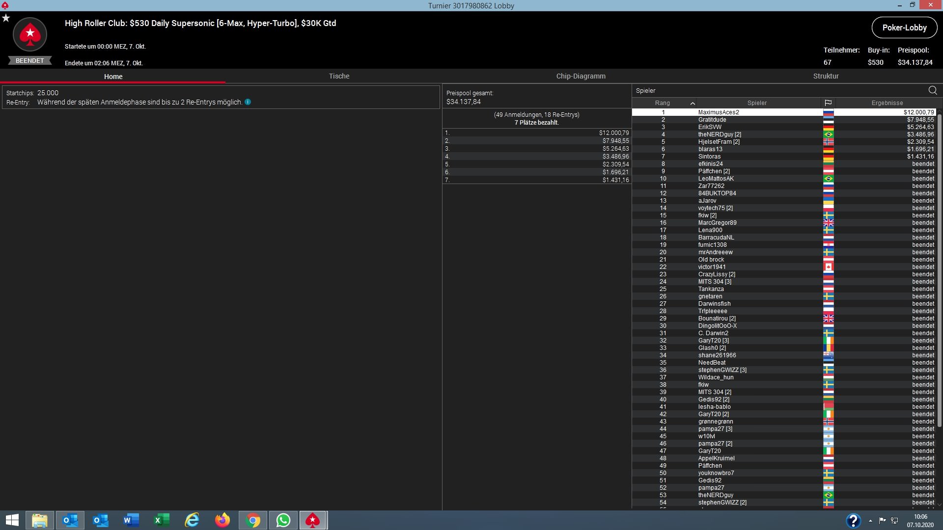The width and height of the screenshot is (943, 530).
Task: Click the taskbar help question mark icon
Action: (x=853, y=520)
